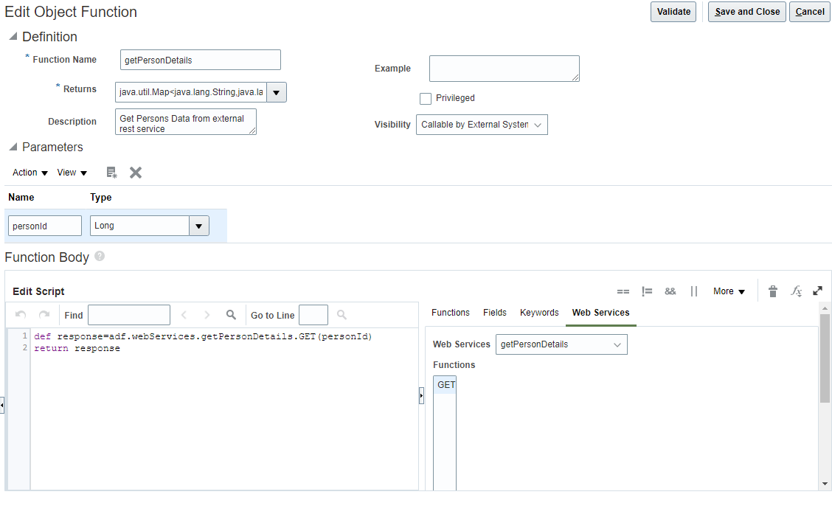The width and height of the screenshot is (832, 531).
Task: Click the left edge panel restore arrow
Action: click(2, 406)
